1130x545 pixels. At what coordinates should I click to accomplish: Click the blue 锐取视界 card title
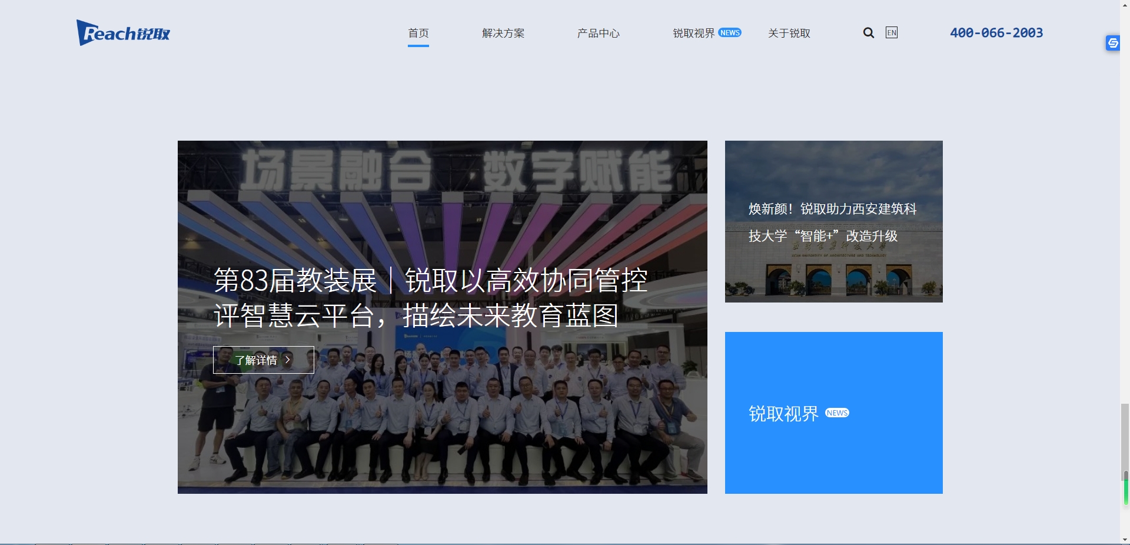[783, 414]
